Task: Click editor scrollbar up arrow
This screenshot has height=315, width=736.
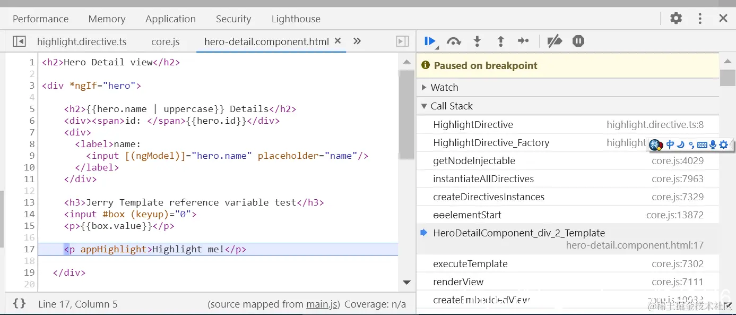Action: click(x=407, y=62)
